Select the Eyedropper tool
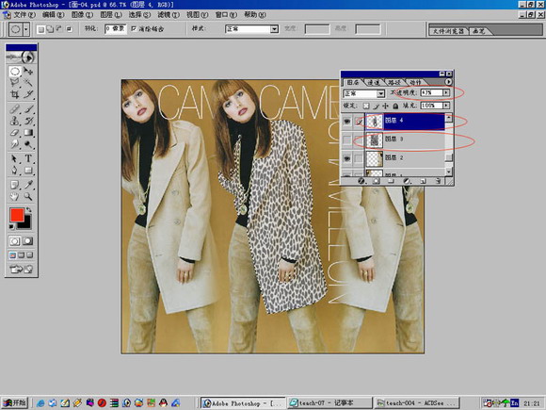546x410 pixels. (x=28, y=185)
